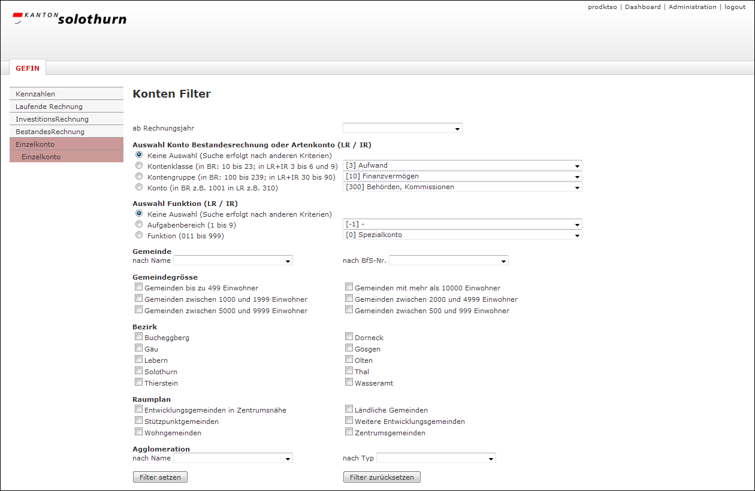Check the Bucheggberg Bezirk checkbox
This screenshot has height=491, width=755.
139,337
